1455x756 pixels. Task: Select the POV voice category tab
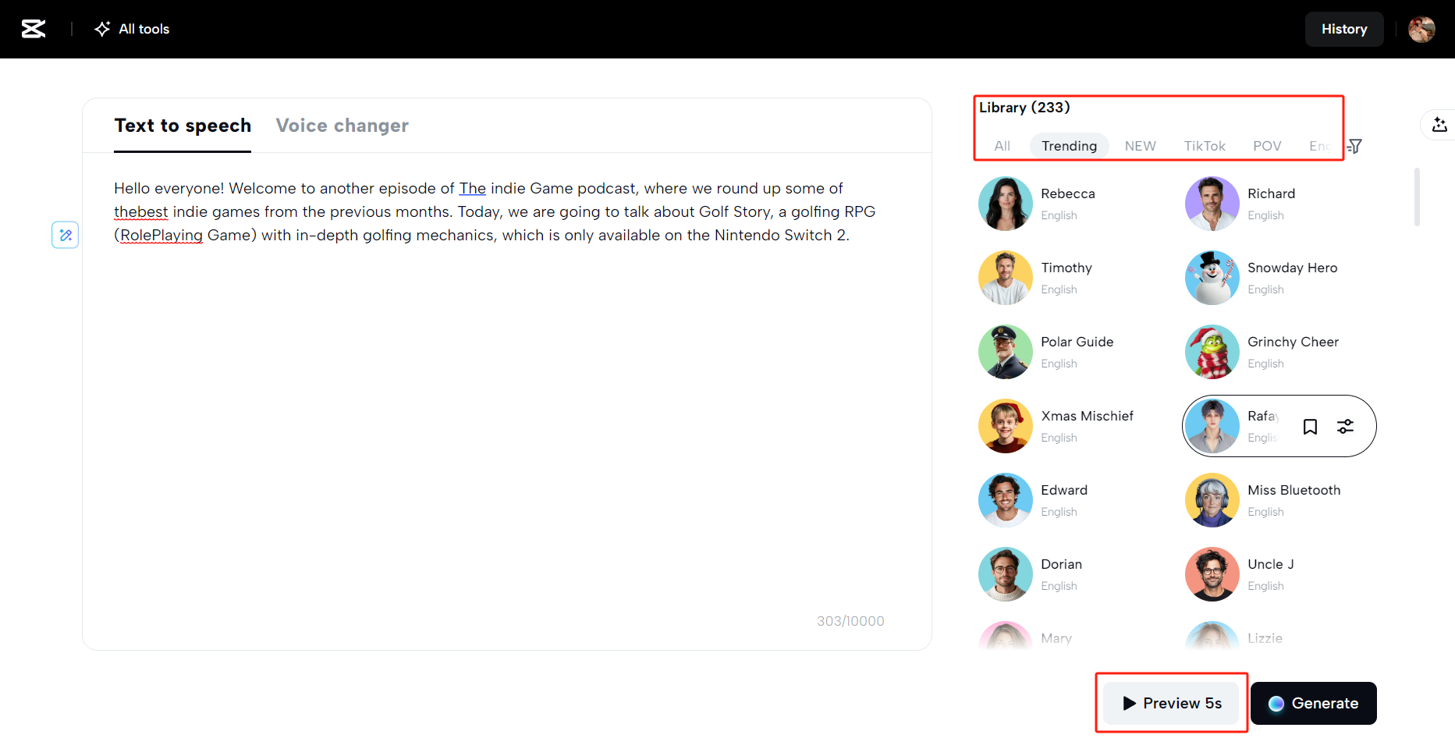[x=1267, y=146]
